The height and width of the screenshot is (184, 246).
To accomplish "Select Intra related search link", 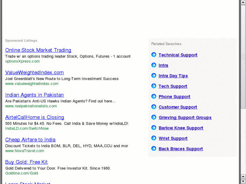I will click(x=163, y=65).
